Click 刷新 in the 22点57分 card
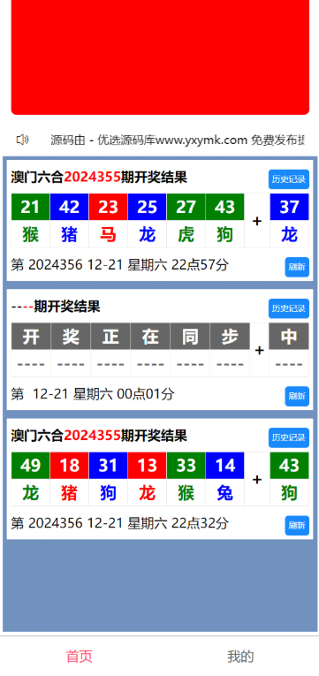This screenshot has width=319, height=676. click(x=297, y=267)
